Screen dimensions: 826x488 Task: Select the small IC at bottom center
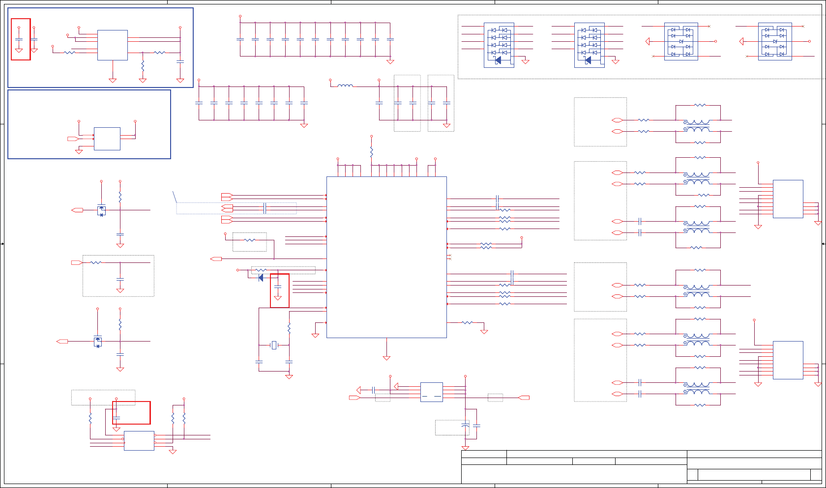(432, 392)
